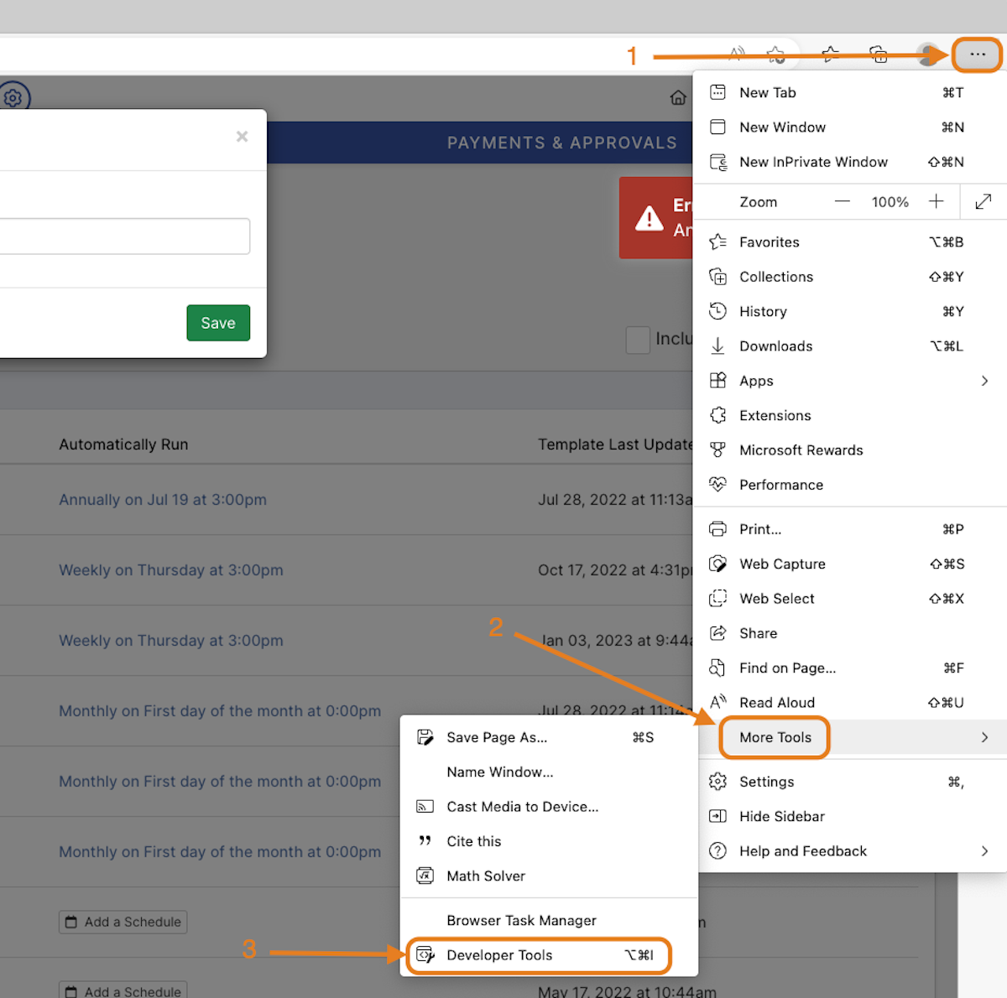Select Math Solver in submenu
The height and width of the screenshot is (998, 1007).
[x=549, y=876]
